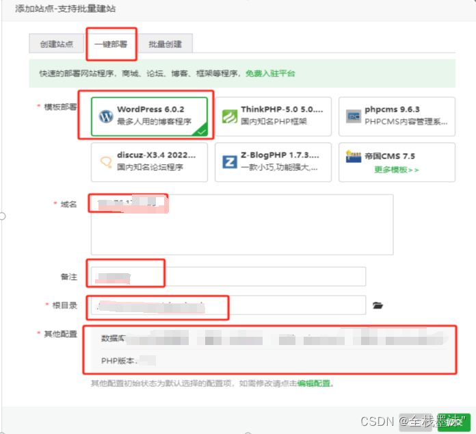This screenshot has width=476, height=434.
Task: Click the Z-Blog blue Z icon
Action: coord(230,162)
